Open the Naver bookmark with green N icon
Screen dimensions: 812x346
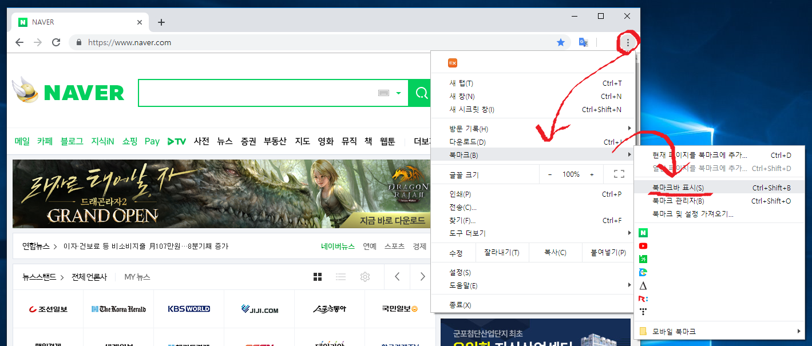[643, 233]
